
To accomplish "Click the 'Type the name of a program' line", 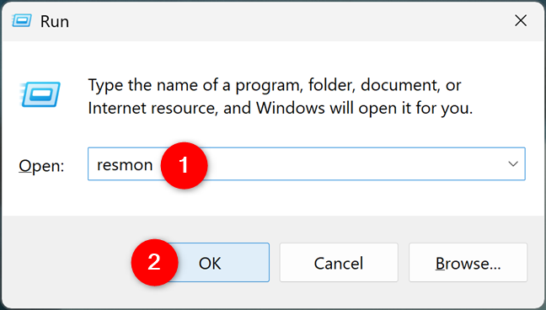I will [275, 85].
